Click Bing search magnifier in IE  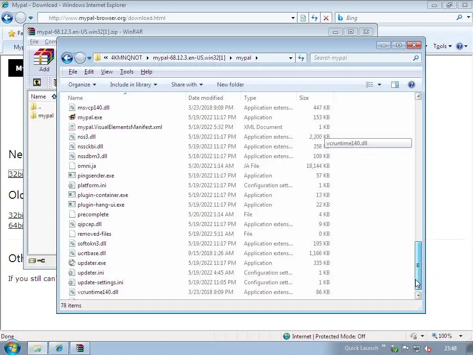tap(459, 18)
